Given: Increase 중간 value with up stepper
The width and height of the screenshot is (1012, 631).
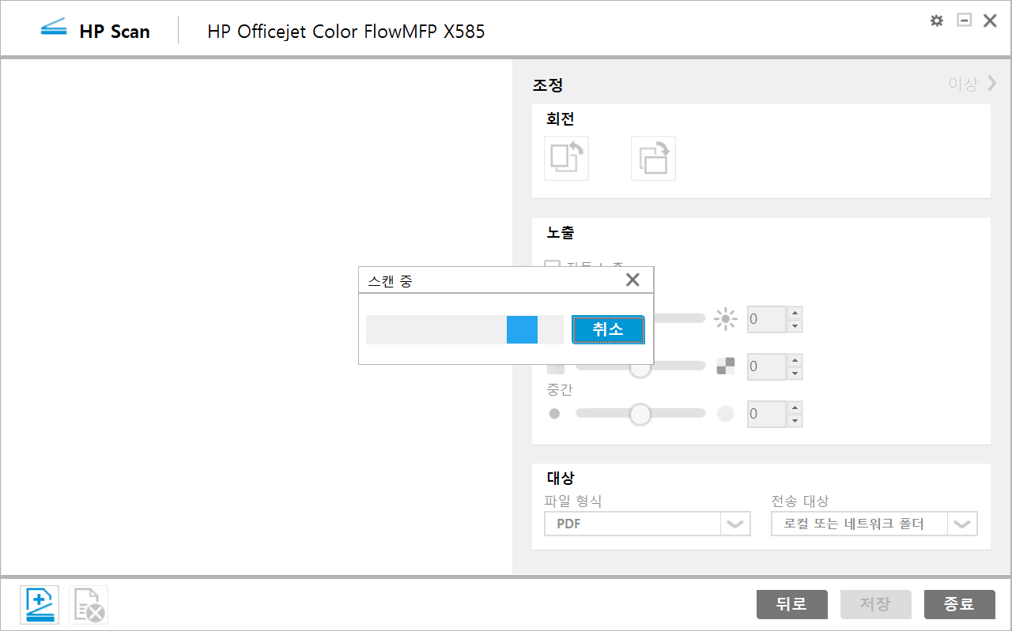Looking at the screenshot, I should click(x=795, y=408).
